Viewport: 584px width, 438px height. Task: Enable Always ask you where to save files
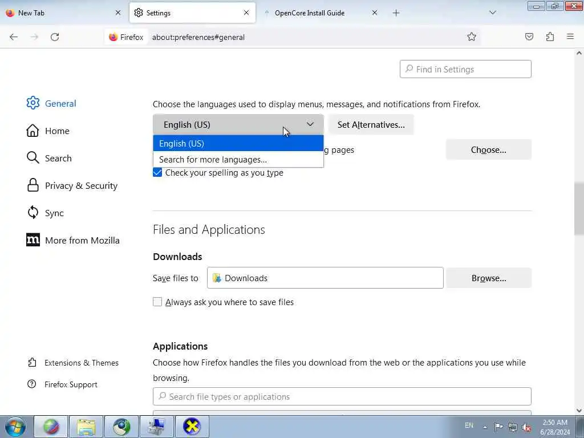pyautogui.click(x=157, y=302)
